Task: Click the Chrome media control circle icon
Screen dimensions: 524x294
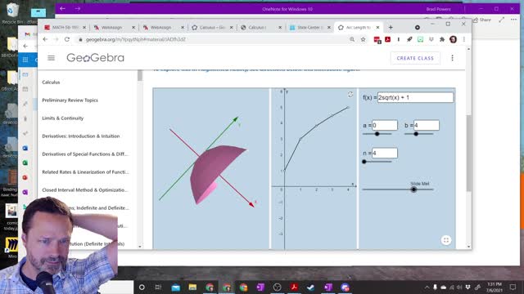Action: (x=417, y=27)
